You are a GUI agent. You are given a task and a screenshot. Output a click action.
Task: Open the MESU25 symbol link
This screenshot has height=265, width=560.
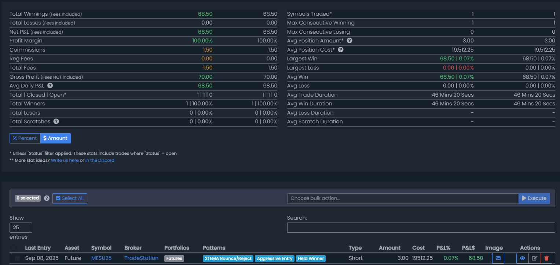coord(101,258)
